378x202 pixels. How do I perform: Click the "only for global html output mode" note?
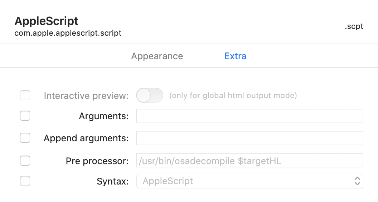click(233, 96)
